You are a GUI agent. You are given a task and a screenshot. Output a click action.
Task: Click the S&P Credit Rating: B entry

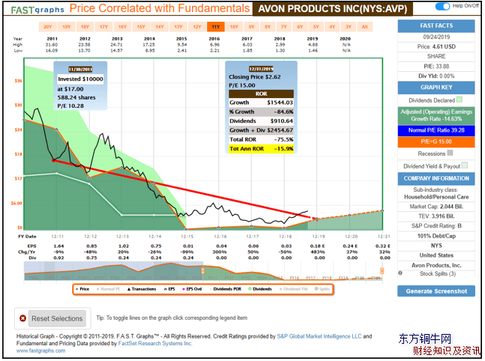pos(436,226)
